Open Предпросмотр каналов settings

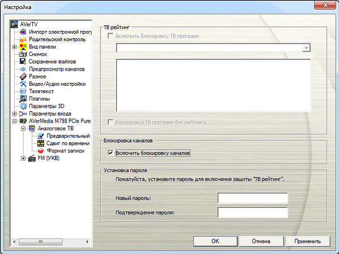(x=57, y=69)
